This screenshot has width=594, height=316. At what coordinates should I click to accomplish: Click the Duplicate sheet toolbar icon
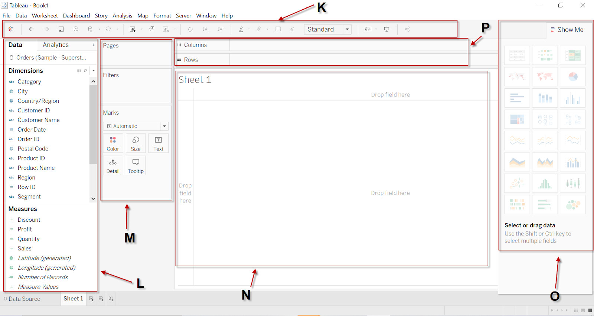(x=151, y=29)
